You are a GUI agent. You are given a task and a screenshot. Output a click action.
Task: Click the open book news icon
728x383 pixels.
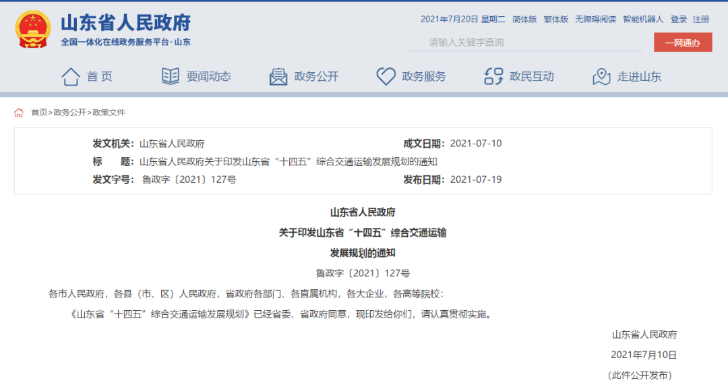point(171,76)
